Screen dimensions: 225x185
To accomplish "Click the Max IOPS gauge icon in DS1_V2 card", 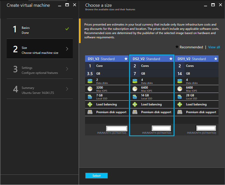I will (x=90, y=89).
